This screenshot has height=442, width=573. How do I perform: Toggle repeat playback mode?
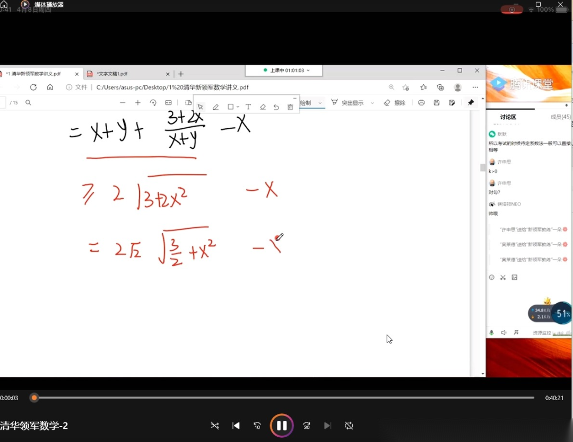tap(349, 426)
